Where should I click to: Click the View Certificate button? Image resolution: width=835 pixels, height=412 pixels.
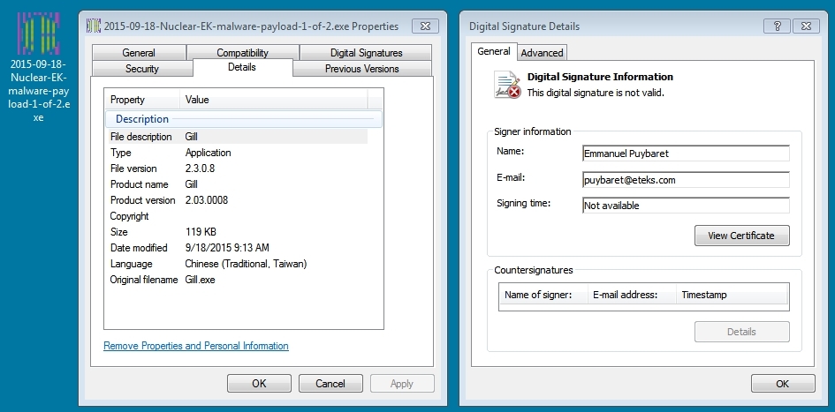[741, 236]
